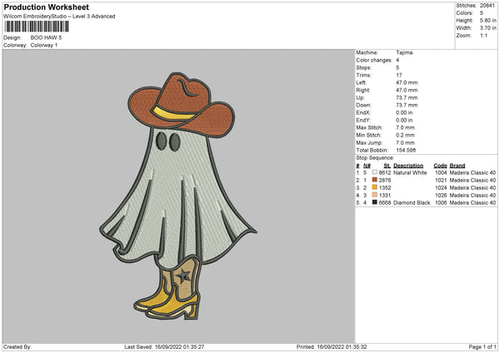This screenshot has width=500, height=353.
Task: Click the Brand column header
Action: (x=457, y=165)
